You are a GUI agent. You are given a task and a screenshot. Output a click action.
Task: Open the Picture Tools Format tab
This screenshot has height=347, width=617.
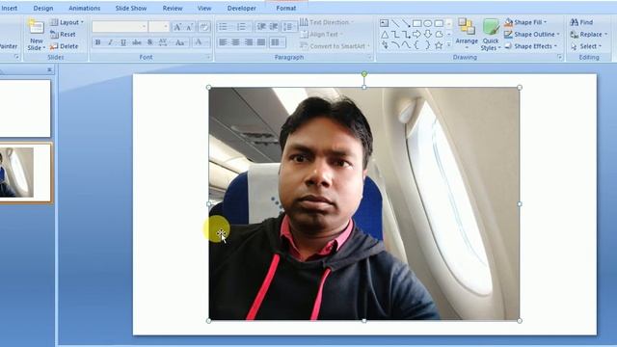coord(286,8)
